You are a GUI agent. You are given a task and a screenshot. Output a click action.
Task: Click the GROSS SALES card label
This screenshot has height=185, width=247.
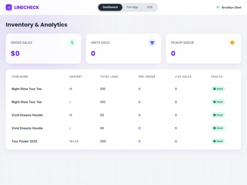pyautogui.click(x=21, y=42)
